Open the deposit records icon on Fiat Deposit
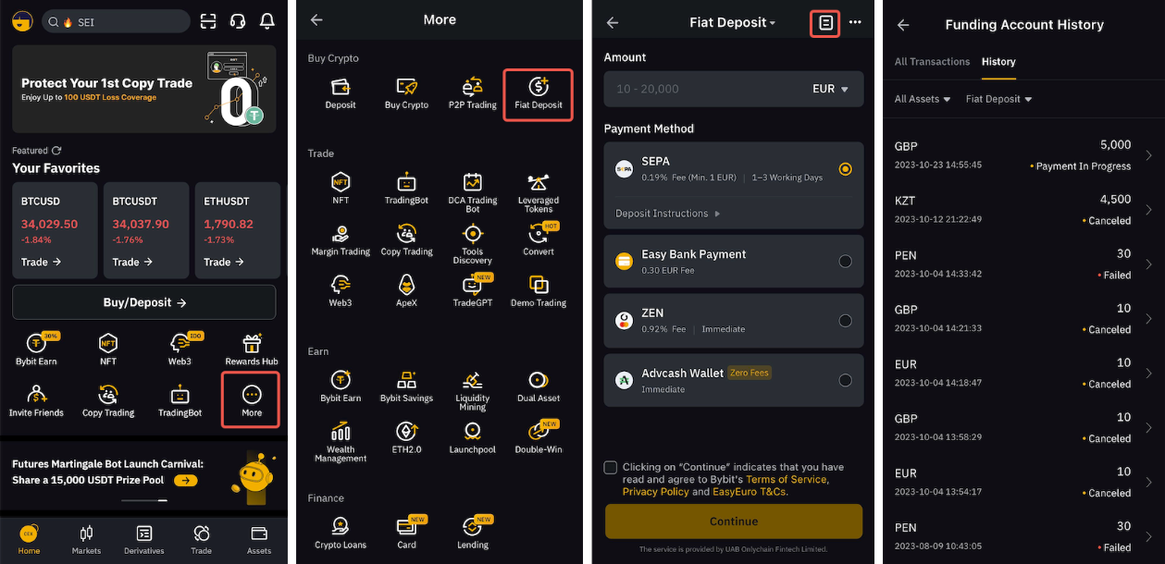 824,23
